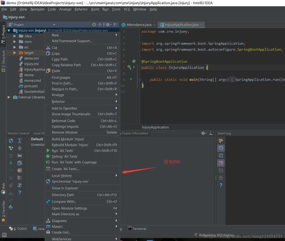
Task: Expand the target folder arrow
Action: [x=14, y=53]
